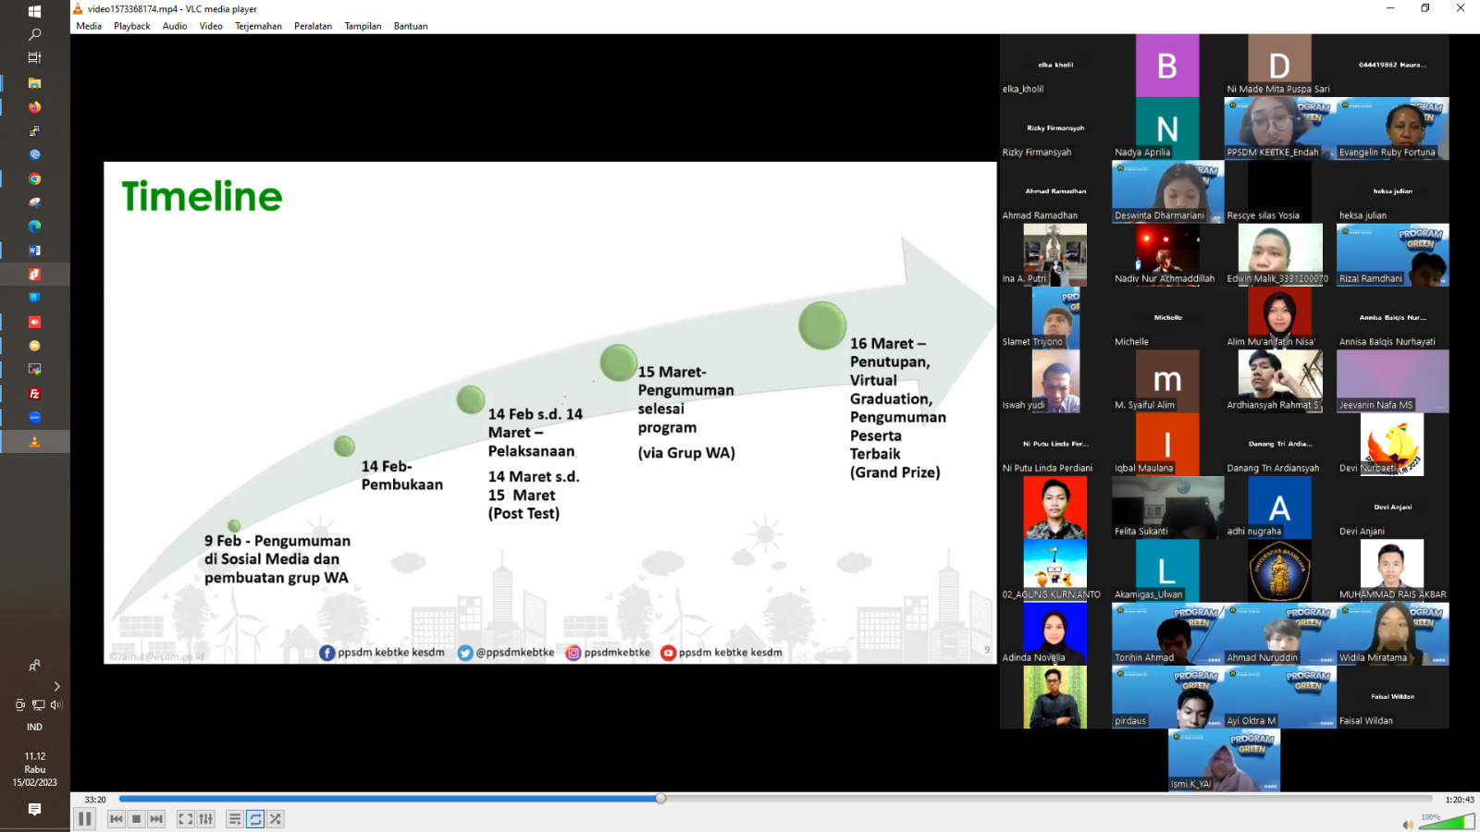Toggle shuffle random playback
Image resolution: width=1480 pixels, height=832 pixels.
pyautogui.click(x=276, y=819)
